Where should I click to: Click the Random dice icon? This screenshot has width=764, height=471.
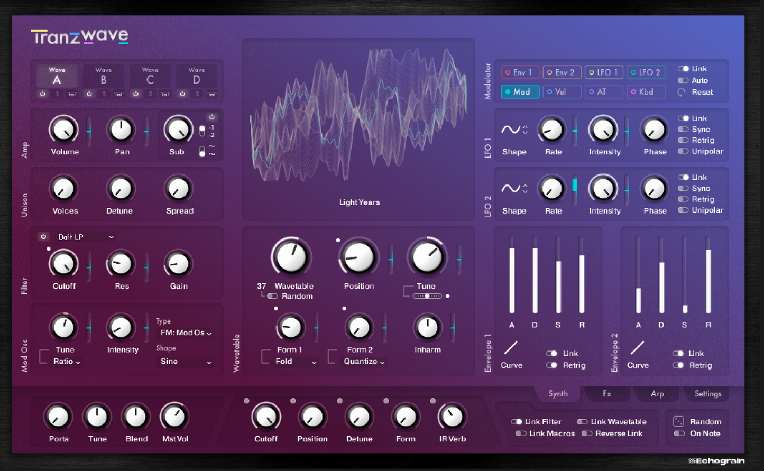678,421
